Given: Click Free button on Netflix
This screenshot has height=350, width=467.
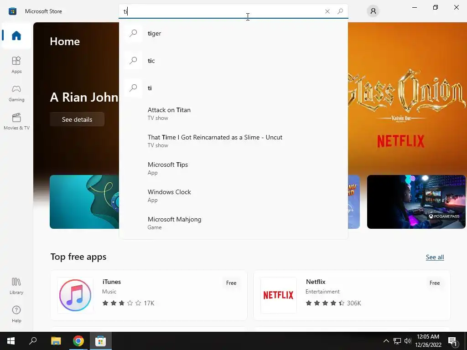Looking at the screenshot, I should point(435,283).
